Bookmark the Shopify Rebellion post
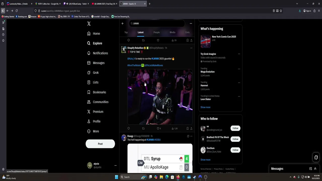The height and width of the screenshot is (181, 322). pyautogui.click(x=187, y=128)
